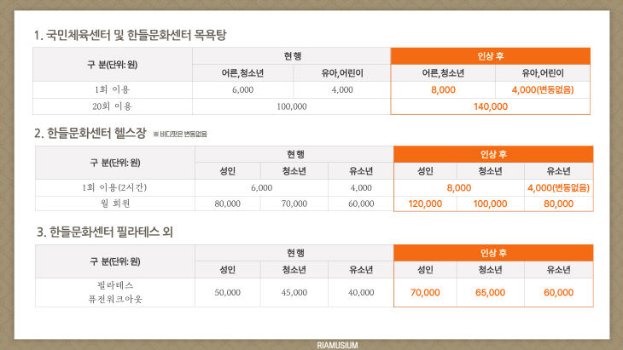Select the orange '인상 후' header in 헬스장 table

click(492, 154)
